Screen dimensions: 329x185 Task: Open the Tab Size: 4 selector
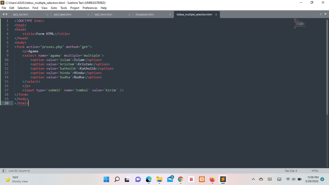[x=291, y=171]
